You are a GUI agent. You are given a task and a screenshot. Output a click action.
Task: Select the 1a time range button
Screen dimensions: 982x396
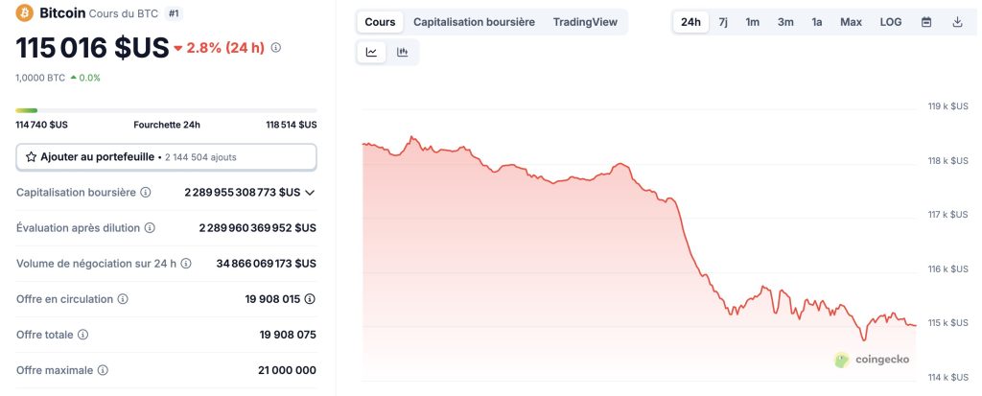pos(817,22)
